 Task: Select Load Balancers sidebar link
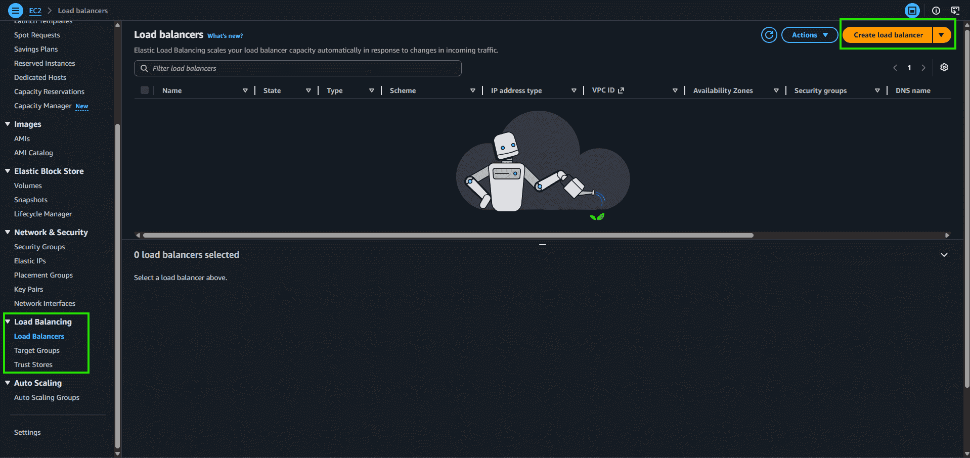tap(39, 336)
